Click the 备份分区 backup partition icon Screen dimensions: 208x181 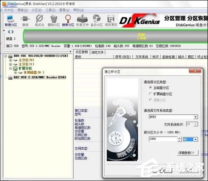(x=97, y=21)
